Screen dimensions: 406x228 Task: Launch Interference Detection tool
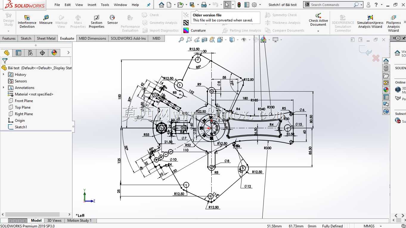pyautogui.click(x=27, y=21)
